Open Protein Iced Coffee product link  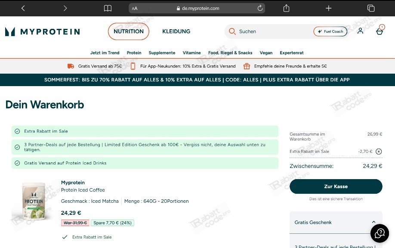click(83, 190)
